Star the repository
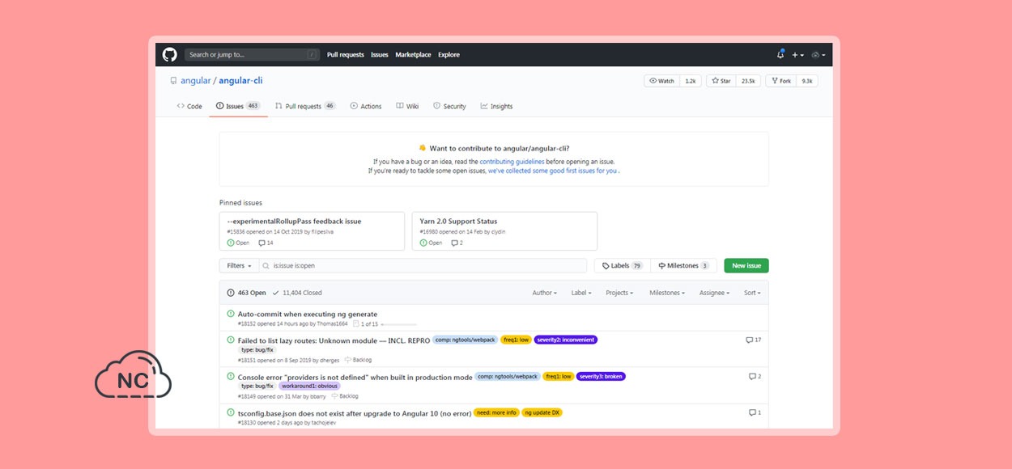 (x=720, y=81)
